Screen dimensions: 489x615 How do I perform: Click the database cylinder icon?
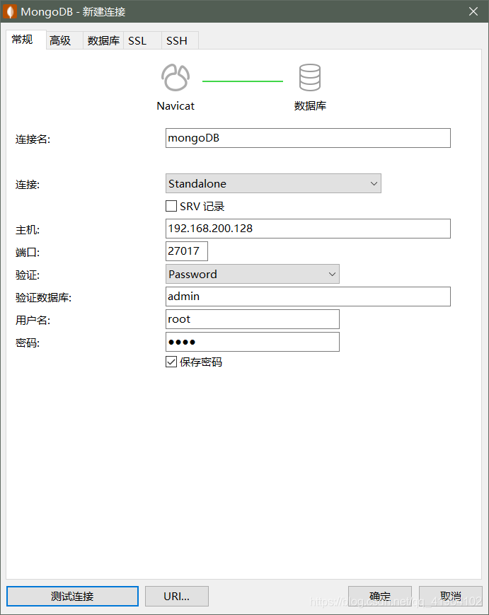click(x=310, y=78)
